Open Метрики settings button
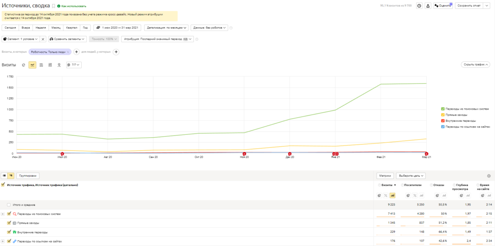Screen dimensions: 495x246 click(385, 175)
